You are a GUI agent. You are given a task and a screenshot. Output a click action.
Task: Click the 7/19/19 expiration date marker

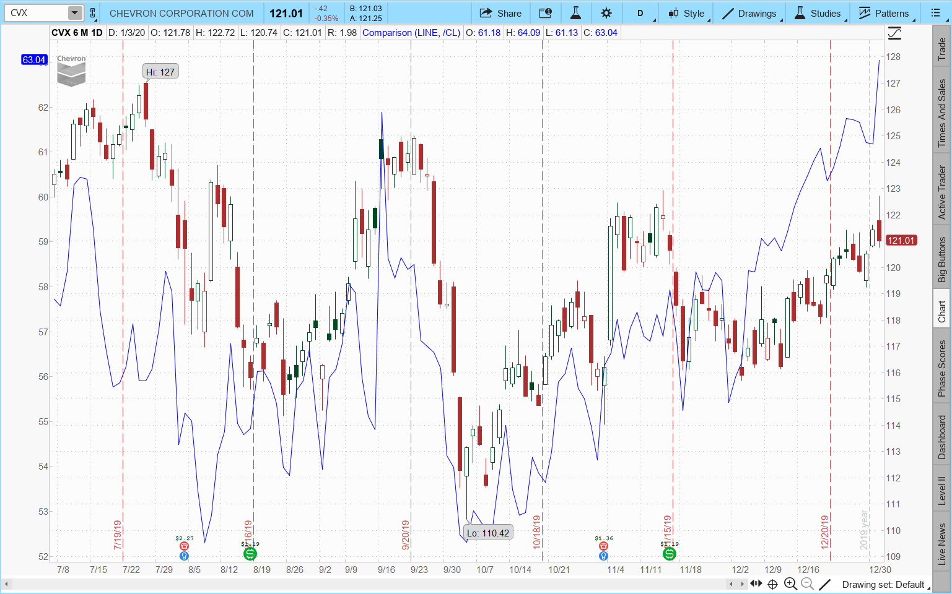coord(117,535)
